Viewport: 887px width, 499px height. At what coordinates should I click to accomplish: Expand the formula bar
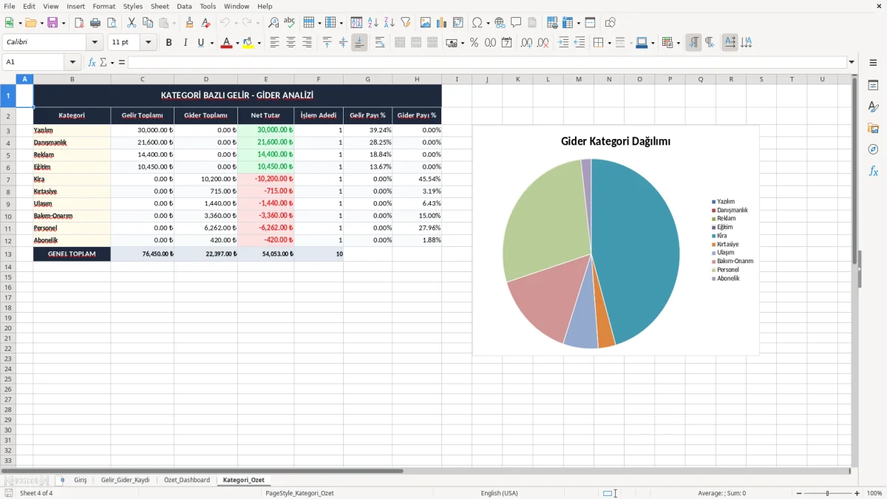[852, 62]
